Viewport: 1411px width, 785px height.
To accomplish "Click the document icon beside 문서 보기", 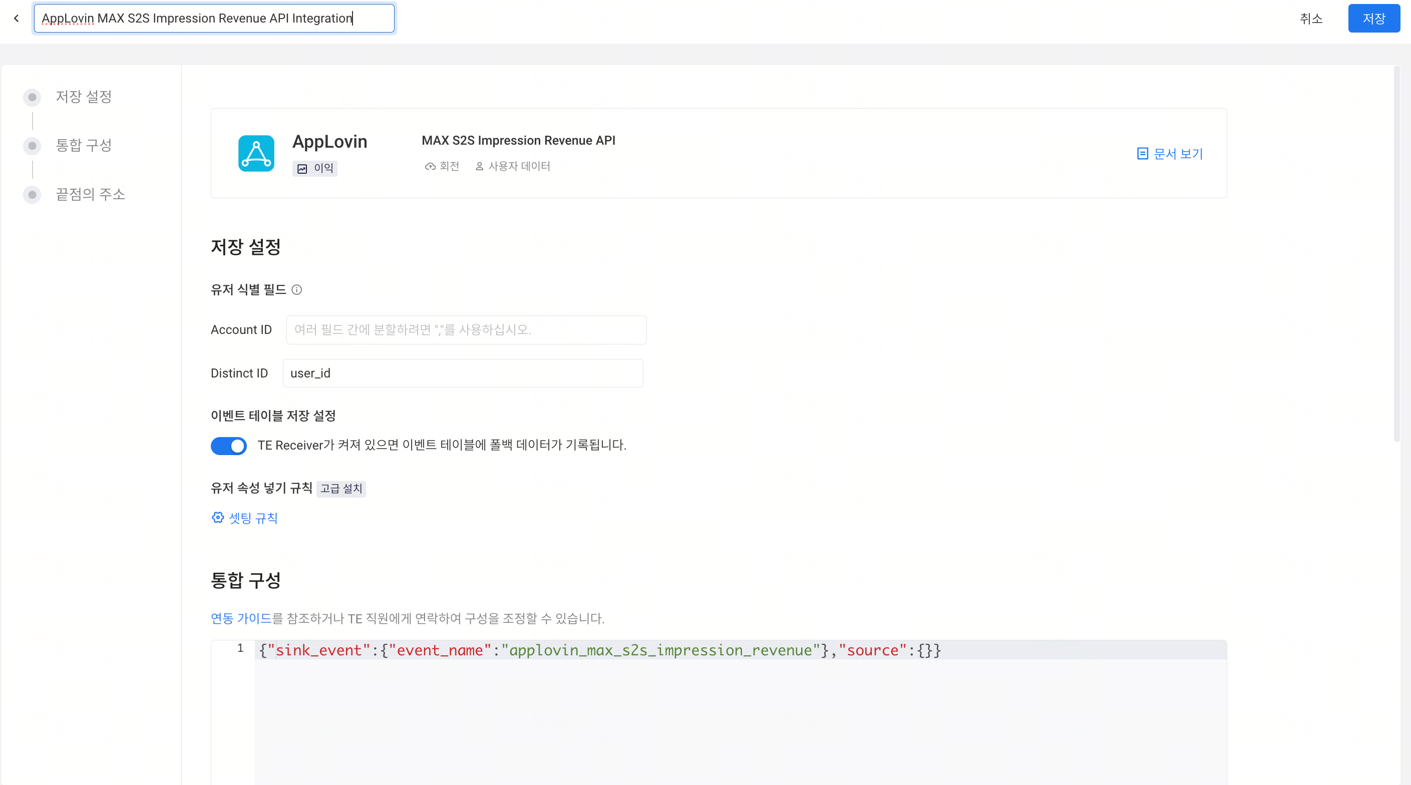I will click(1142, 154).
